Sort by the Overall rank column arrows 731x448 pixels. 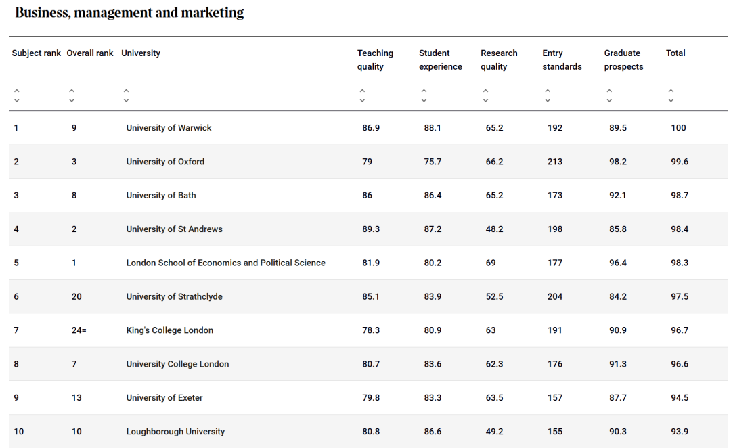(x=71, y=95)
